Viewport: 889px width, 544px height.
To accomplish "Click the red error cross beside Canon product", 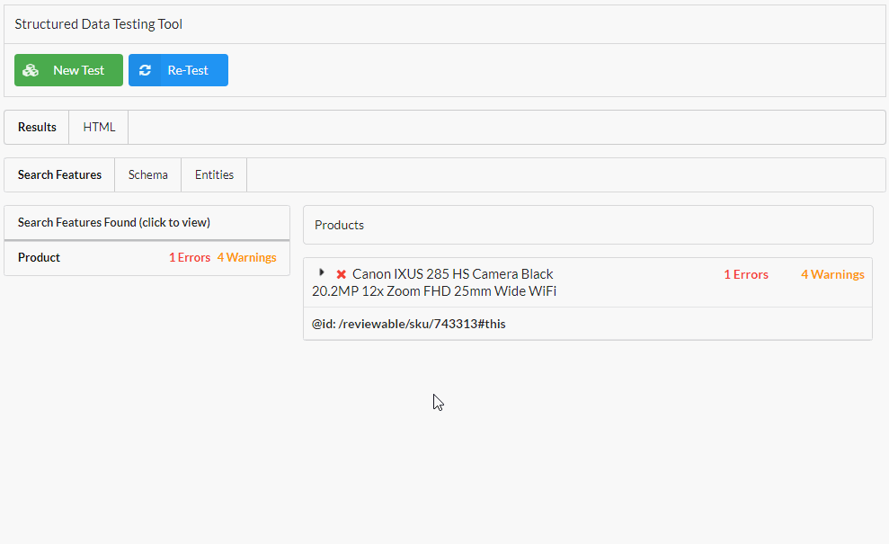I will click(340, 273).
